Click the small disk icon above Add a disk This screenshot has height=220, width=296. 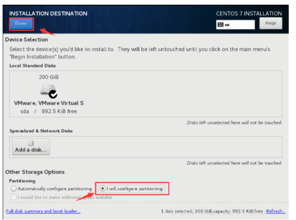[x=31, y=143]
